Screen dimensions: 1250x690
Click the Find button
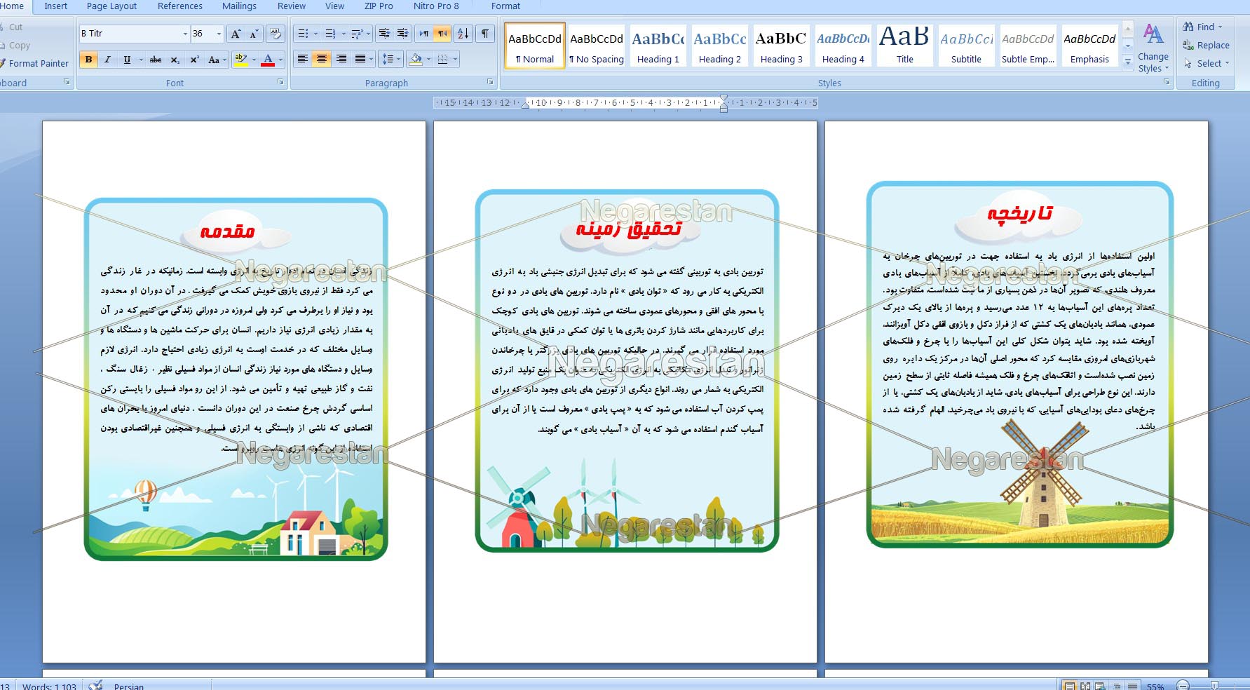coord(1202,27)
